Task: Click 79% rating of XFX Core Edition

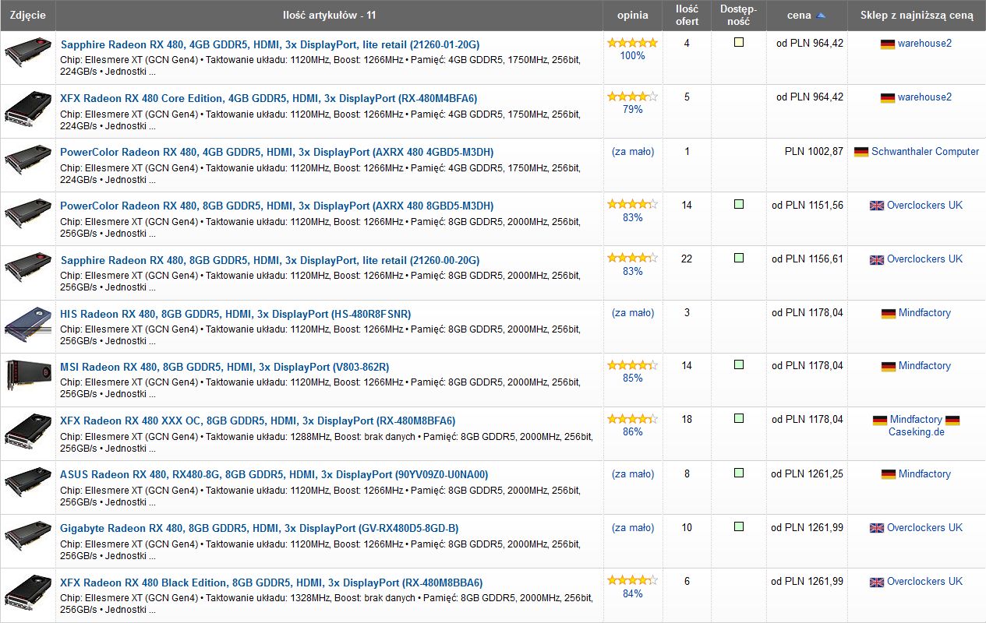Action: click(x=633, y=110)
